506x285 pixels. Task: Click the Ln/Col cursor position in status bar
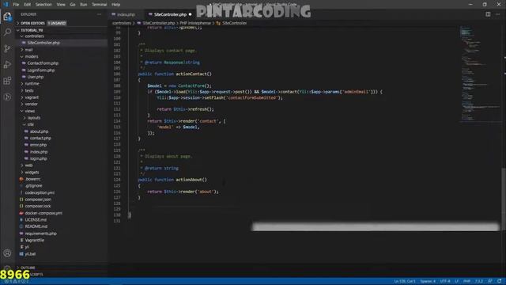pos(405,281)
